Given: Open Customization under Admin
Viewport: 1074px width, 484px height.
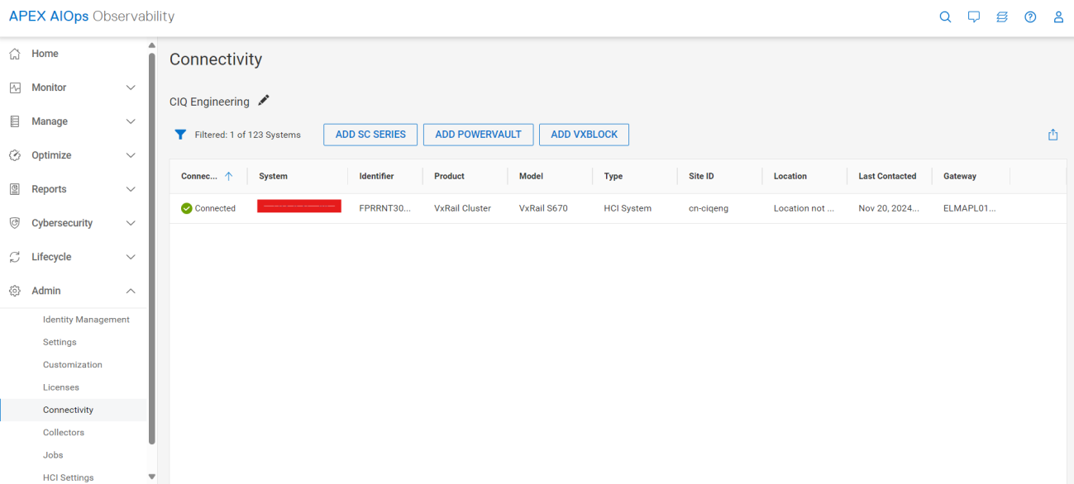Looking at the screenshot, I should point(73,365).
